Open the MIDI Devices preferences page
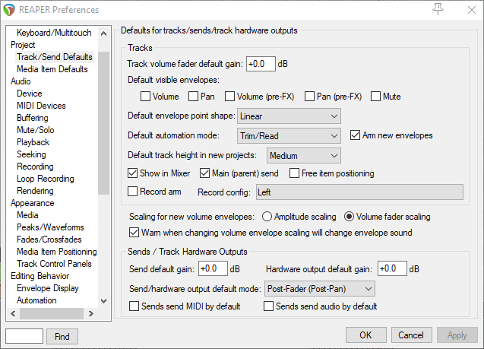This screenshot has width=484, height=349. [x=41, y=106]
